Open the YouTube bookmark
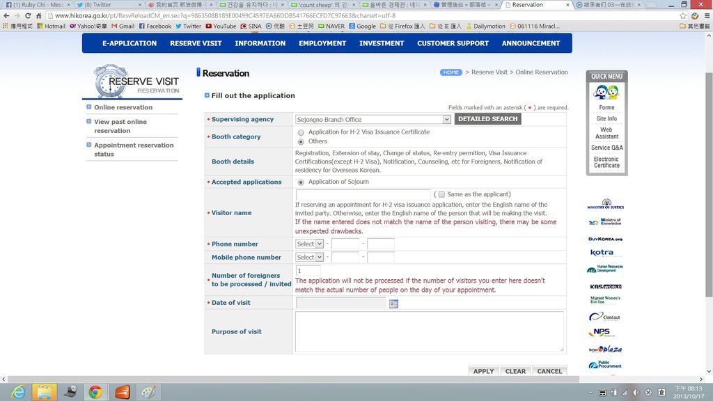The image size is (713, 401). 221,26
